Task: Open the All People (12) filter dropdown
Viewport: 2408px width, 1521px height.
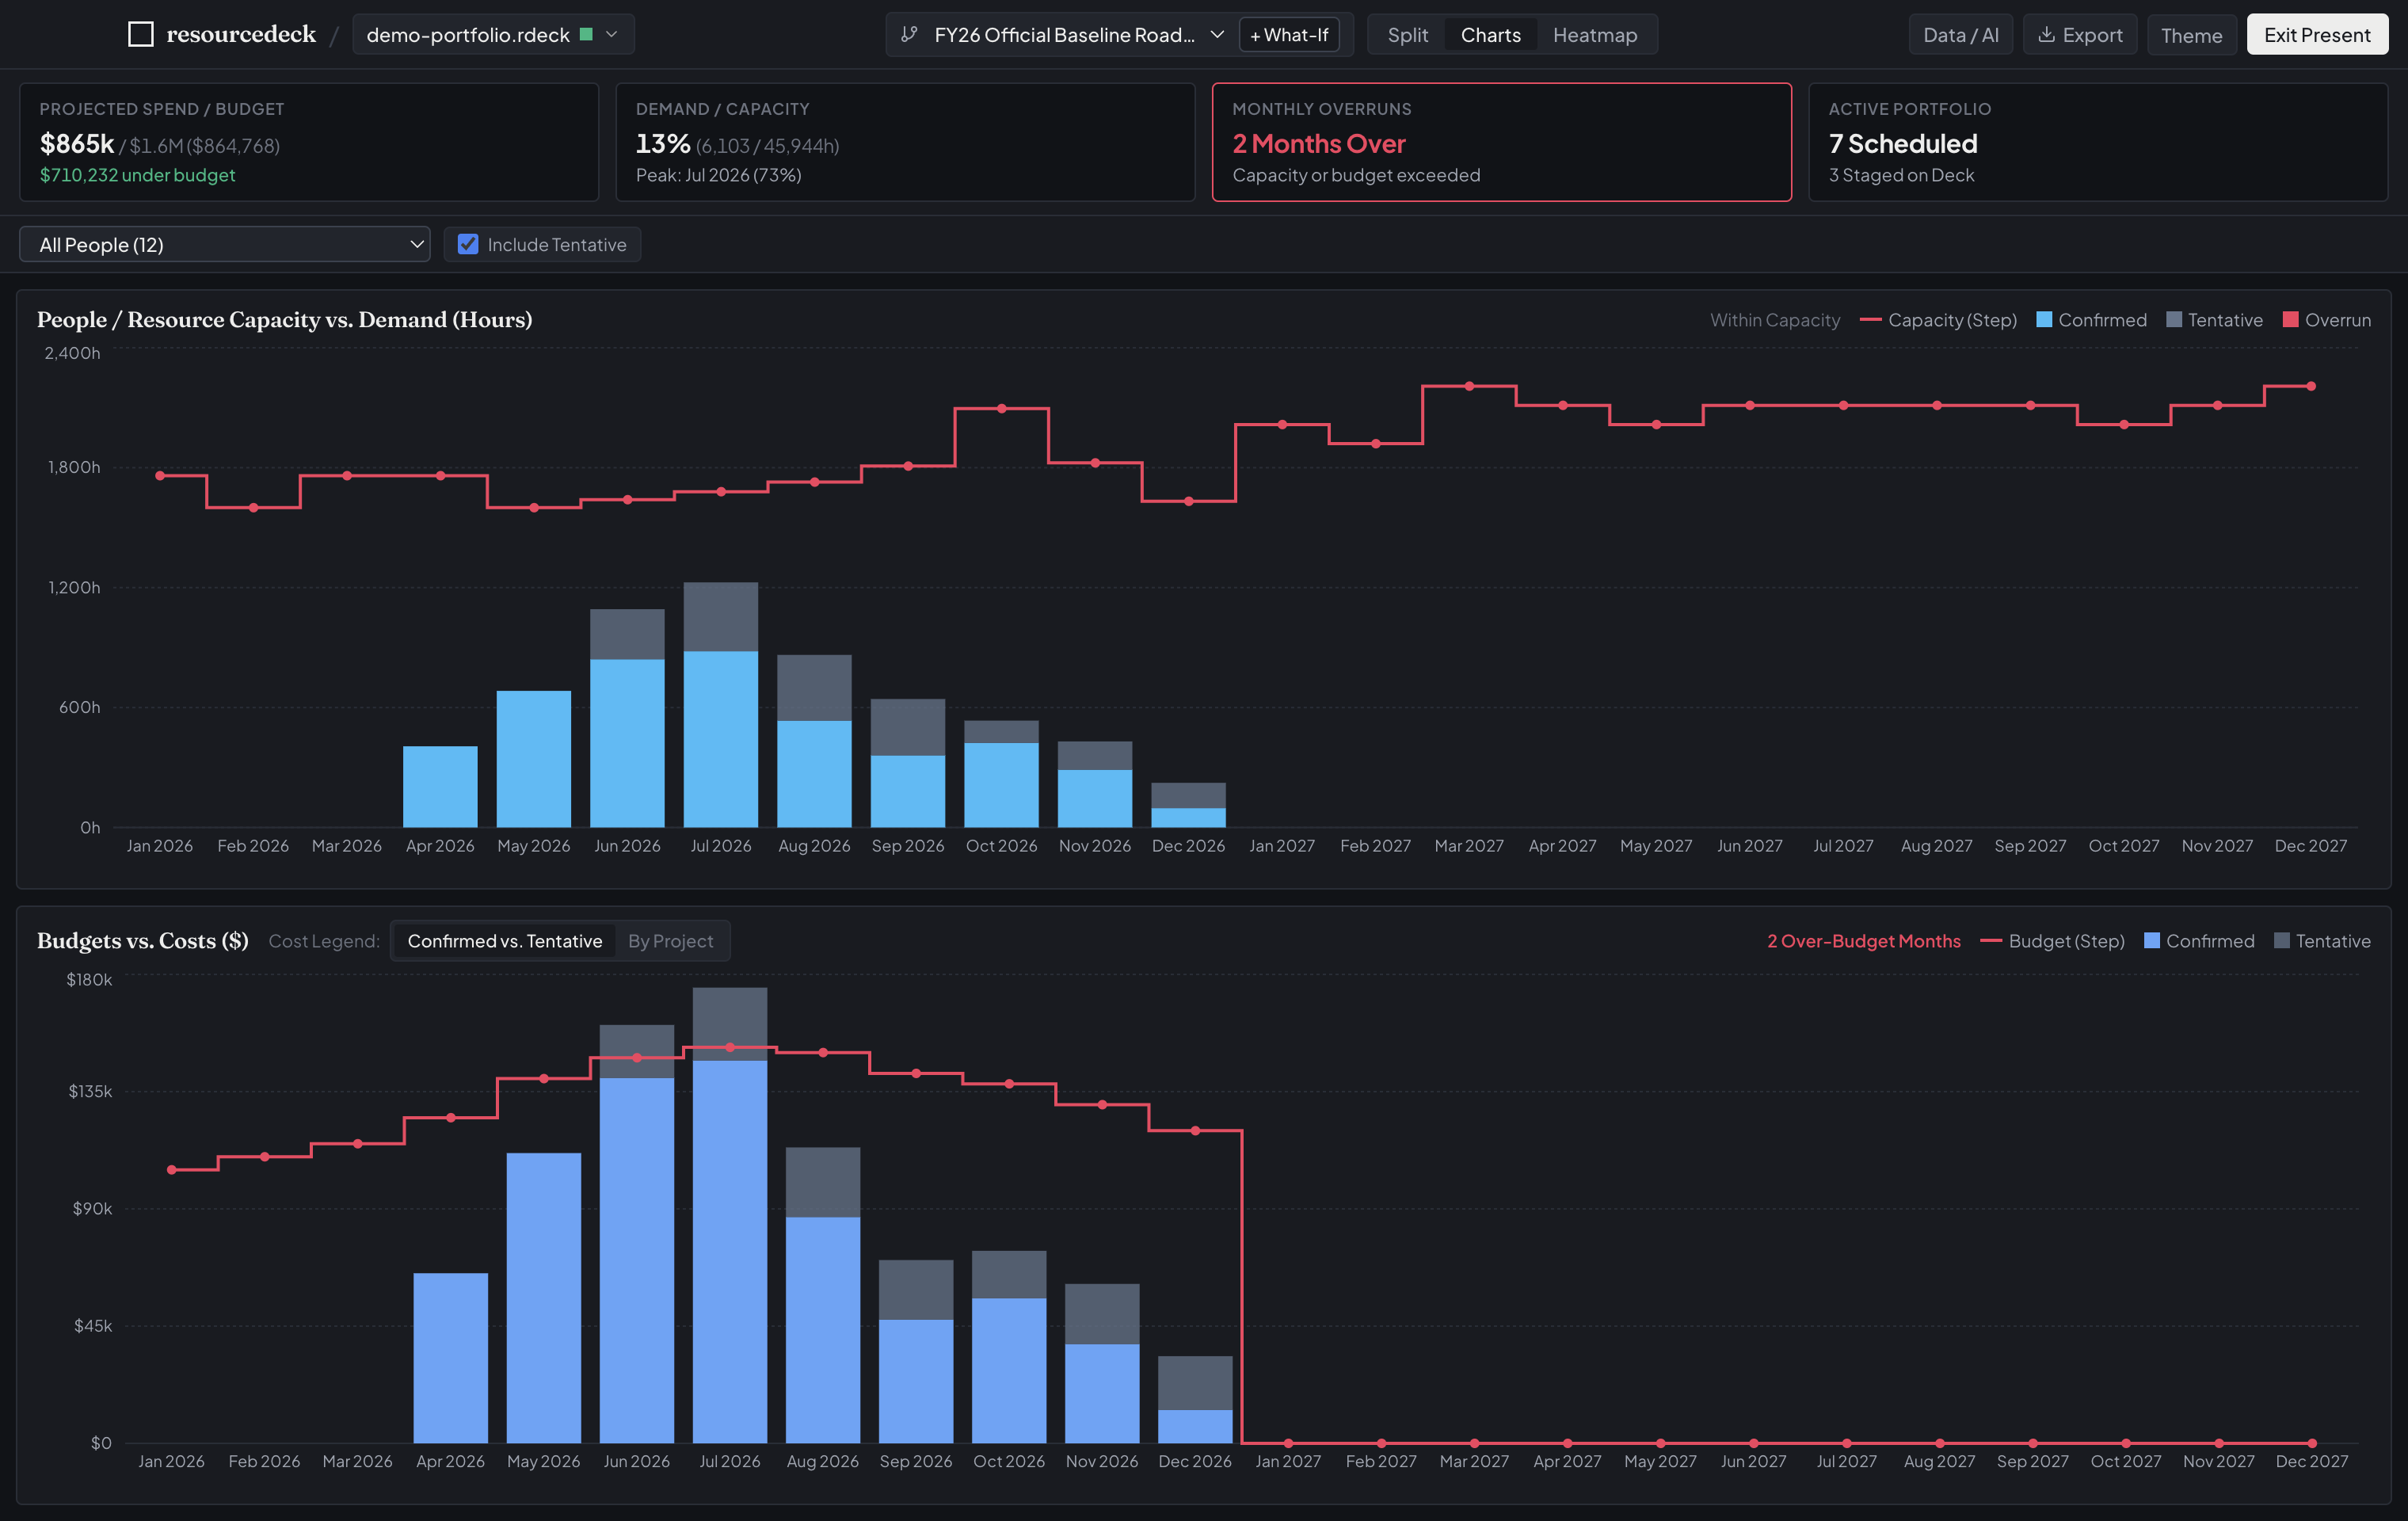Action: coord(225,244)
